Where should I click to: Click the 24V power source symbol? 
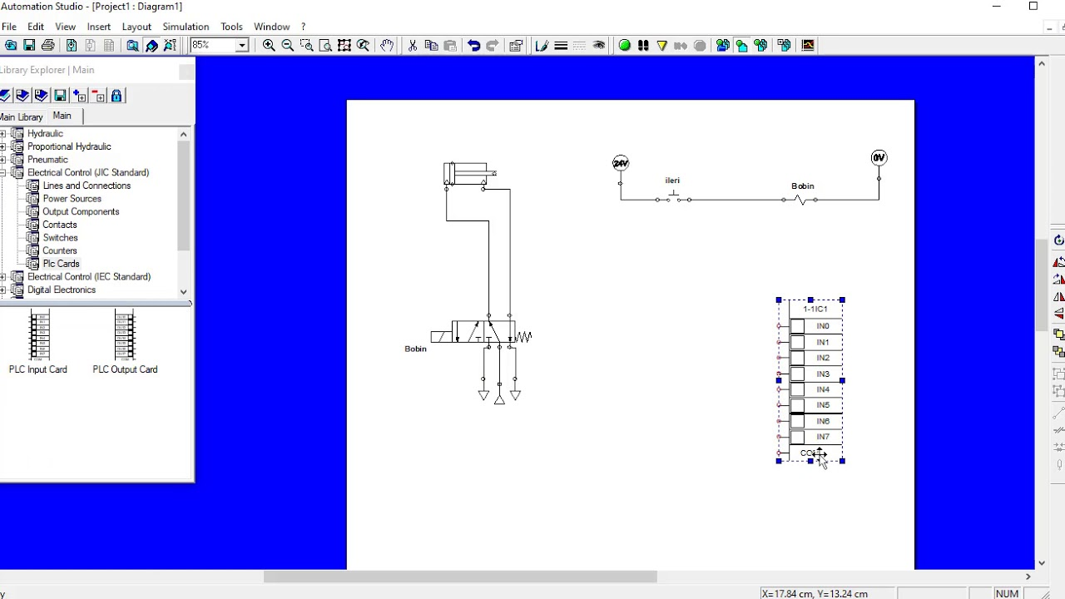click(x=621, y=163)
